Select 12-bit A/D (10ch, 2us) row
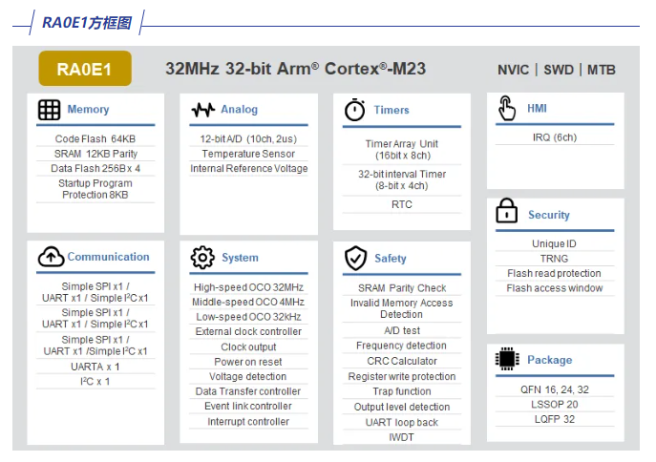656x462 pixels. coord(248,138)
